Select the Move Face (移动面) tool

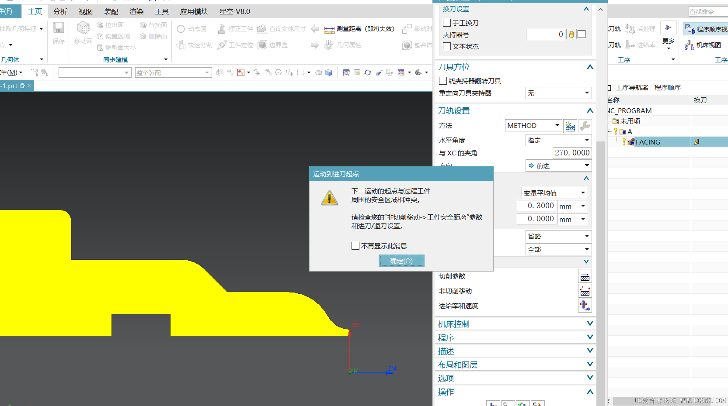pos(83,28)
